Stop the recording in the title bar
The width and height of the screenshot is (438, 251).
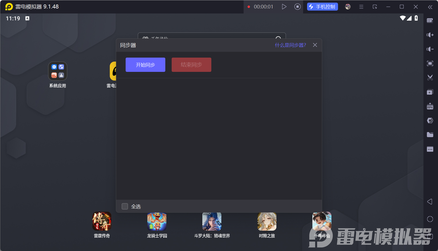click(x=298, y=7)
